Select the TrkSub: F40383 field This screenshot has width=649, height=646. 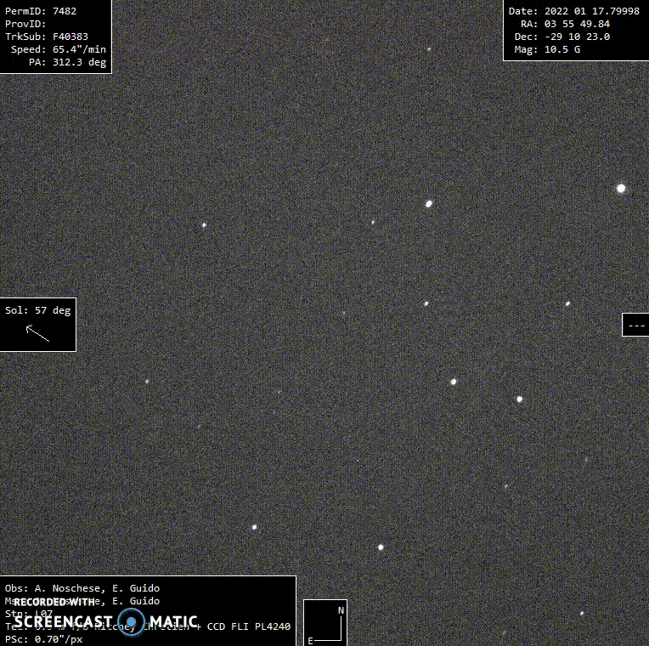pos(46,37)
